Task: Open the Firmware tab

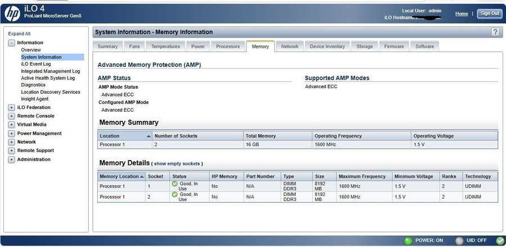Action: click(394, 47)
